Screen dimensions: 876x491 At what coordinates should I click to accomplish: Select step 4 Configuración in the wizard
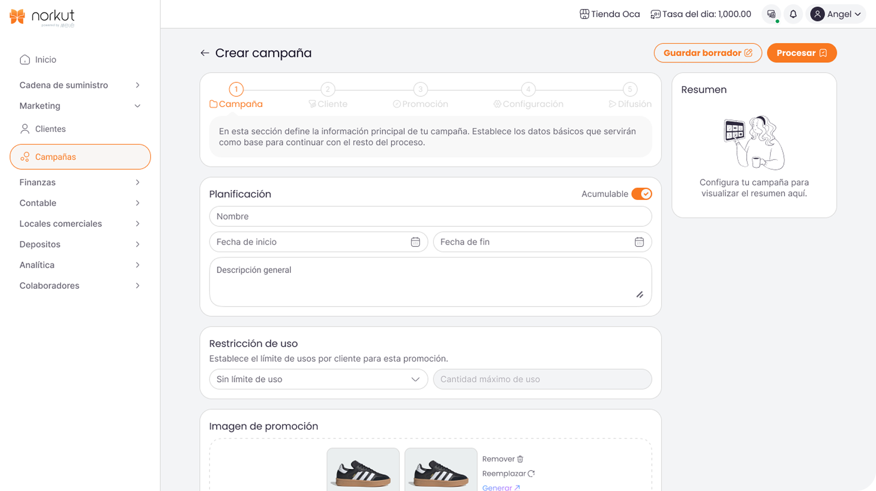tap(528, 89)
